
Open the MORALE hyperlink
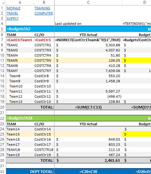click(13, 8)
